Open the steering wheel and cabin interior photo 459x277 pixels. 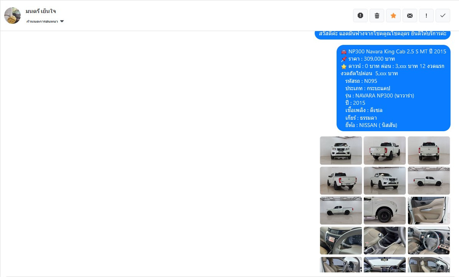pyautogui.click(x=429, y=241)
